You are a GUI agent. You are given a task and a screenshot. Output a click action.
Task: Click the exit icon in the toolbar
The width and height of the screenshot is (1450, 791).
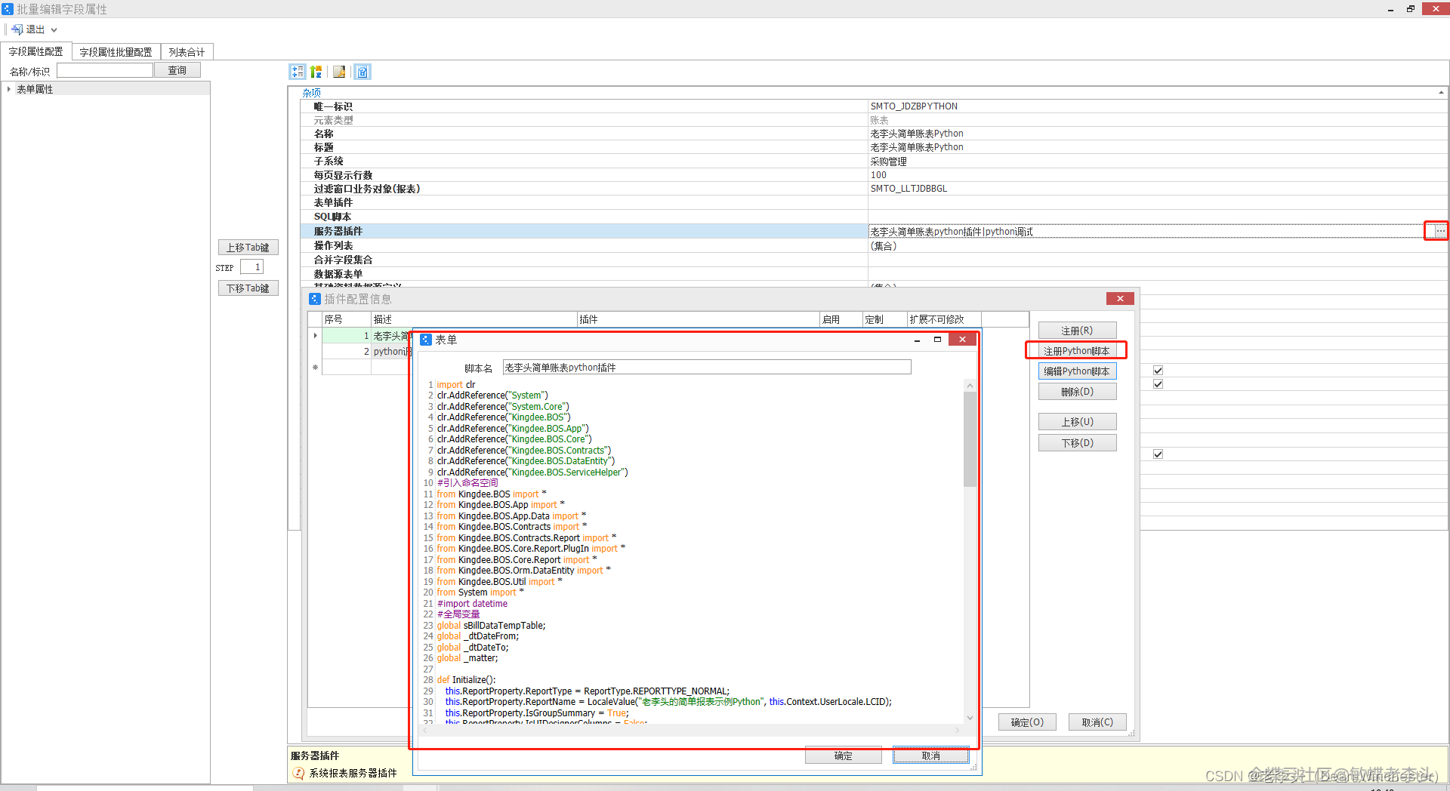click(17, 29)
